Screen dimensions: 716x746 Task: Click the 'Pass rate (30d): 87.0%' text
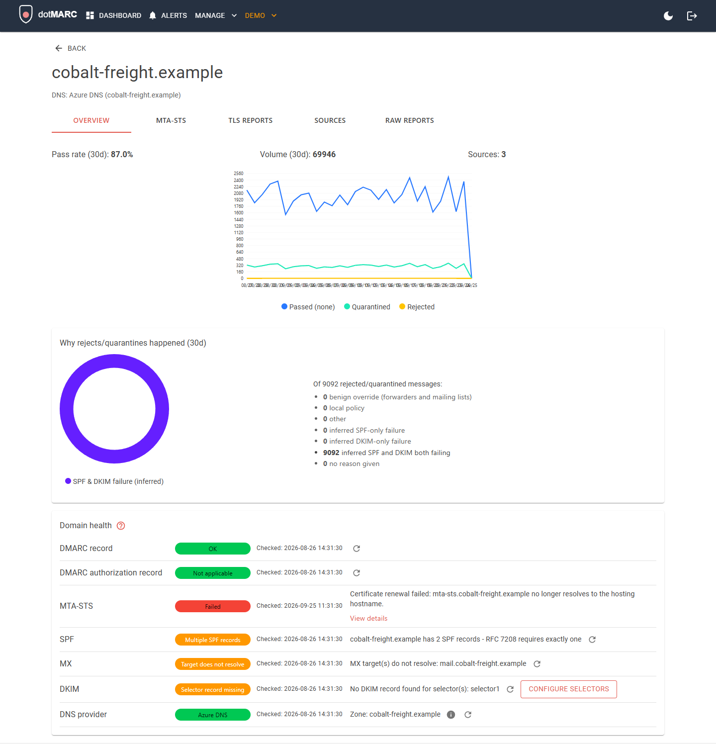92,155
